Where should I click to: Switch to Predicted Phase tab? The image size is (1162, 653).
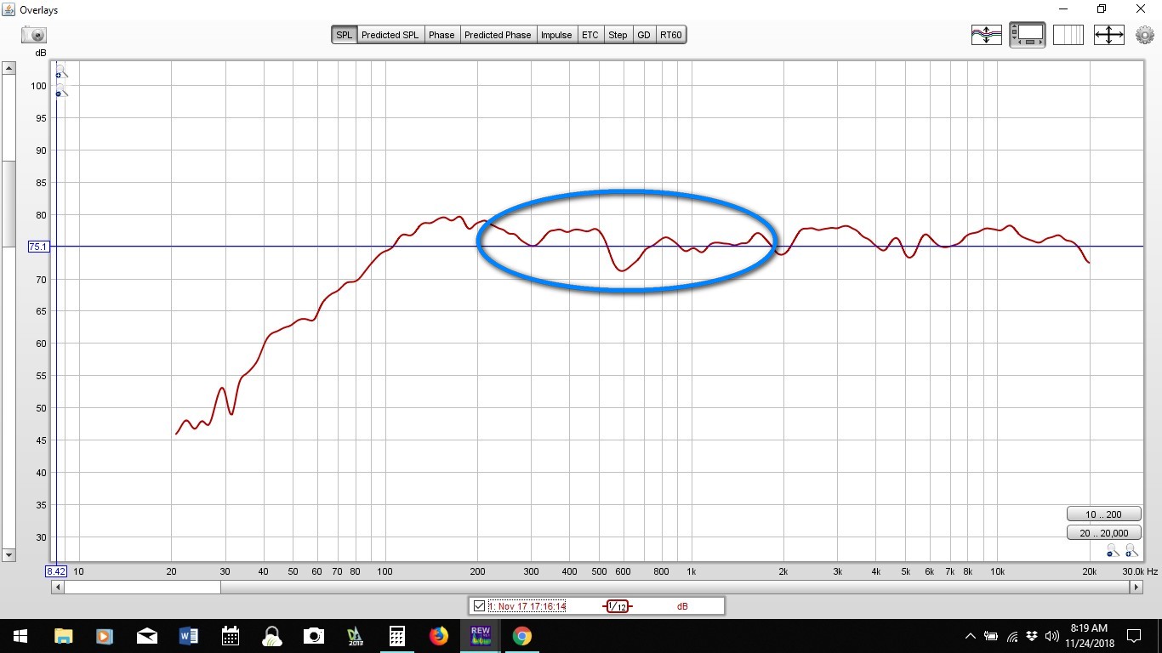(x=498, y=35)
